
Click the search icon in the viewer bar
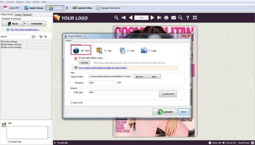tap(181, 17)
